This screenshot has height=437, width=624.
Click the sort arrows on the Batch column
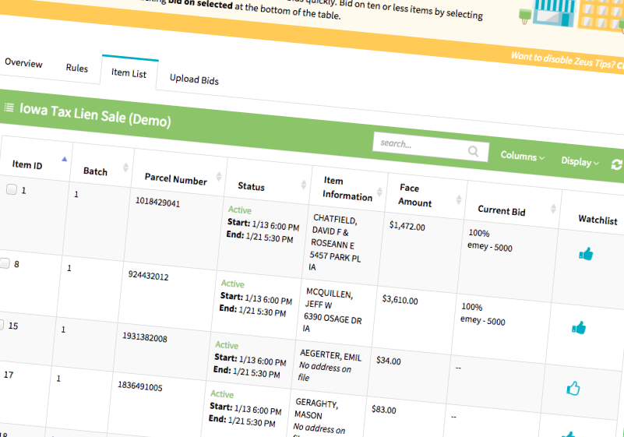[x=125, y=167]
